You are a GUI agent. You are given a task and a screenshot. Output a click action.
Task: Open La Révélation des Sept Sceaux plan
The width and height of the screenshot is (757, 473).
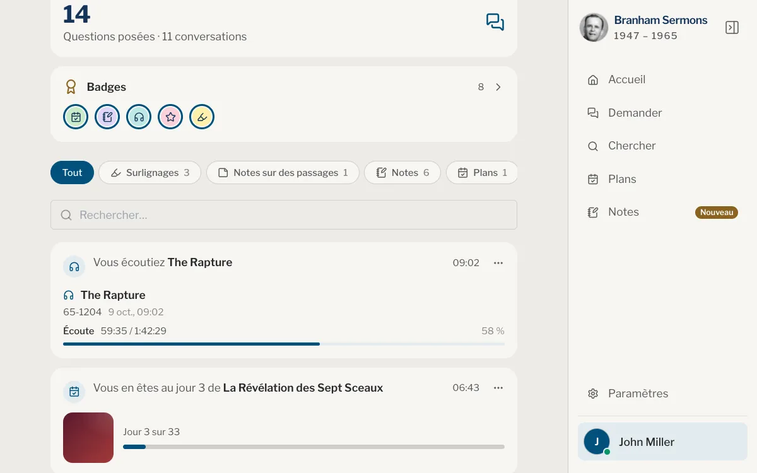coord(303,388)
